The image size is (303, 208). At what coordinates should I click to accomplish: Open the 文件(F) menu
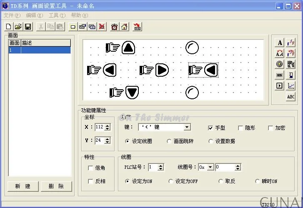click(x=12, y=15)
